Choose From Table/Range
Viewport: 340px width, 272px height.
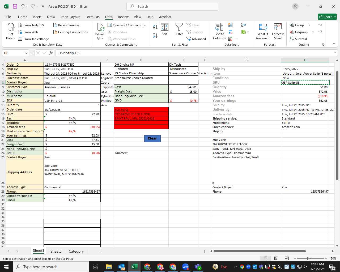[33, 39]
